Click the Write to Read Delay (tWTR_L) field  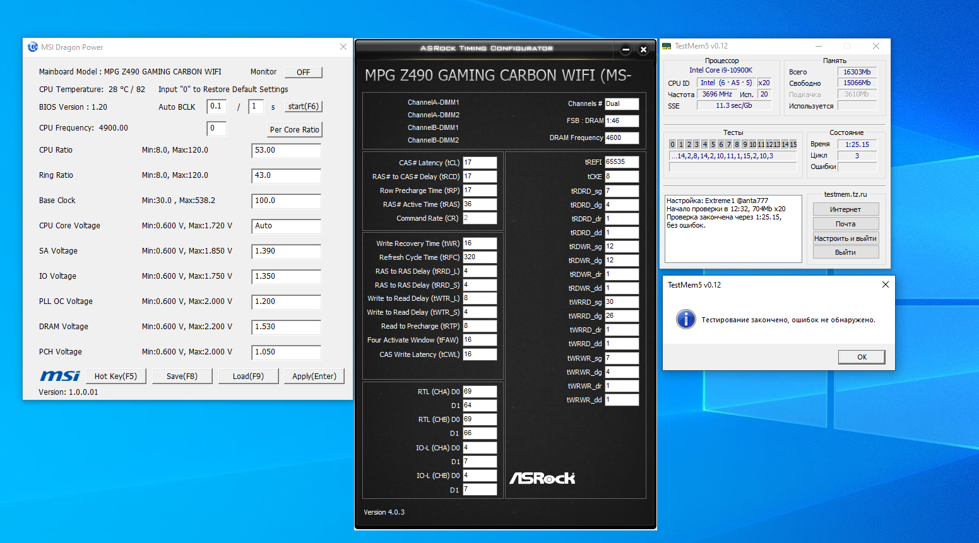(x=480, y=298)
